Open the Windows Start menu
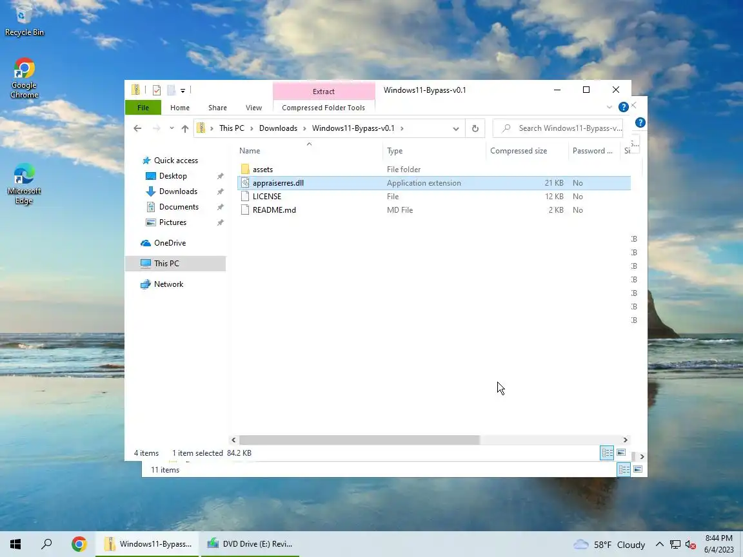 click(15, 543)
